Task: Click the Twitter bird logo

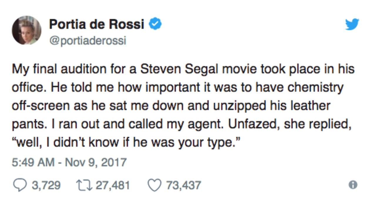Action: pyautogui.click(x=352, y=25)
